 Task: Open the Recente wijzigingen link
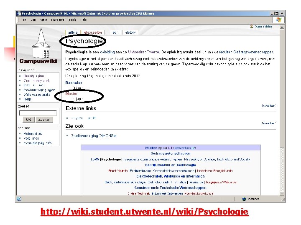coord(39,90)
